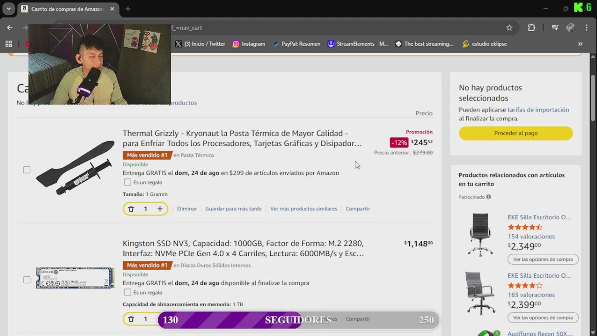Open the Chrome profile avatar
Screen dimensions: 597x336
point(570,28)
